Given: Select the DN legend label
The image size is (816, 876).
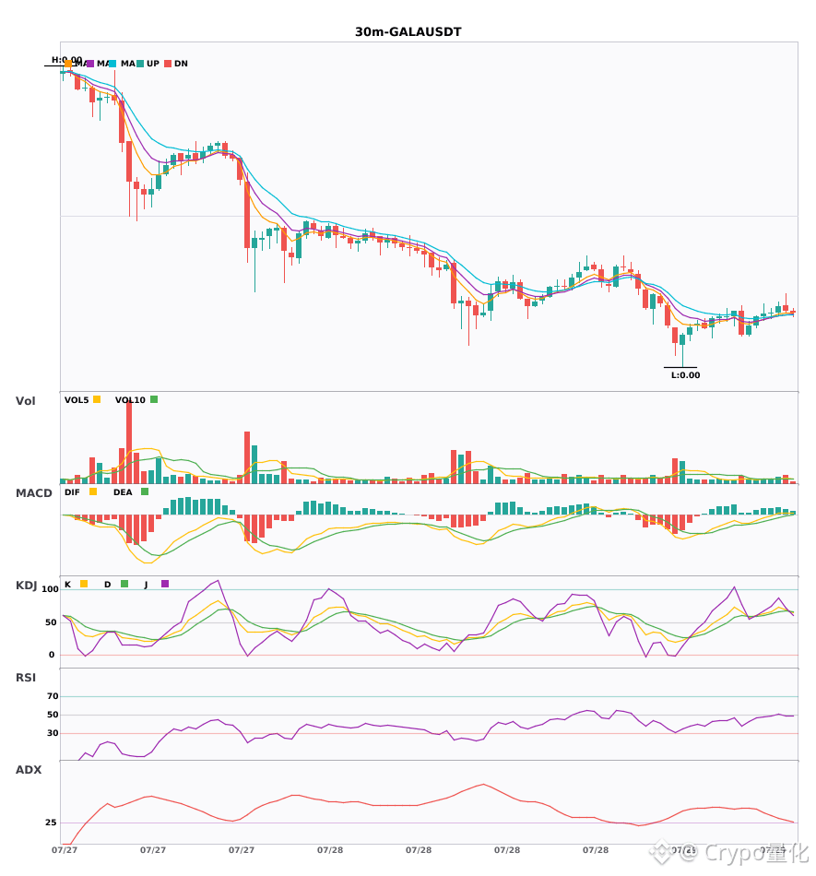Looking at the screenshot, I should tap(181, 64).
